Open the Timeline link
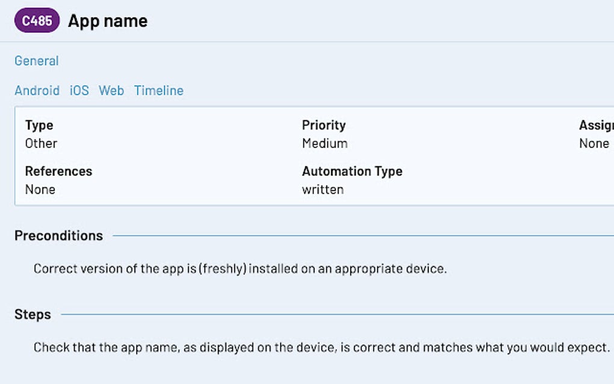 (159, 90)
